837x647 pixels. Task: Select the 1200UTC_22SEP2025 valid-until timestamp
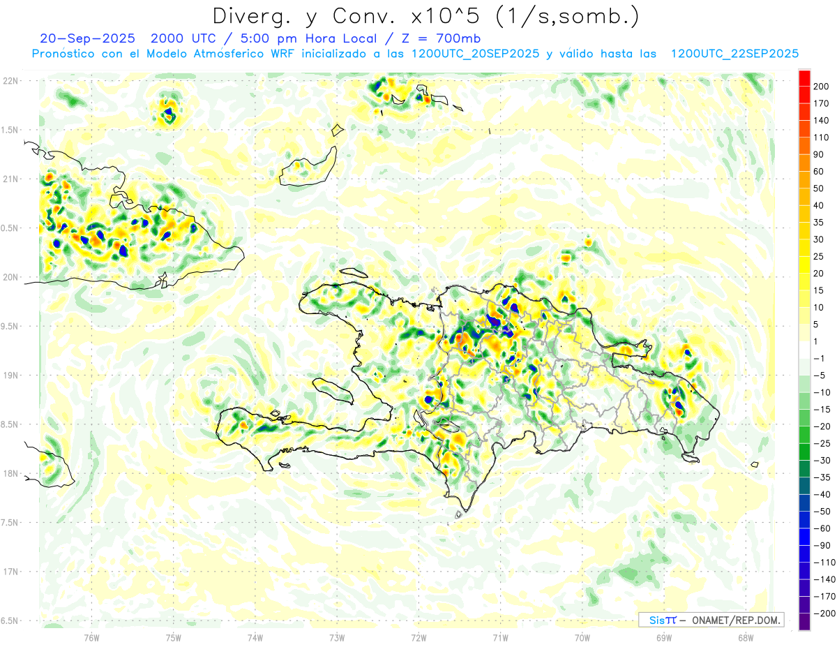(734, 54)
